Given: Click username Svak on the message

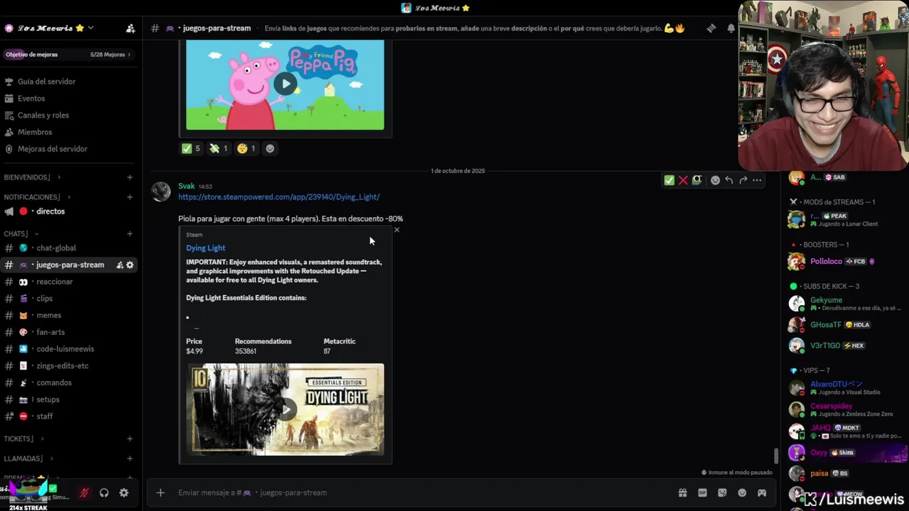Looking at the screenshot, I should tap(186, 186).
